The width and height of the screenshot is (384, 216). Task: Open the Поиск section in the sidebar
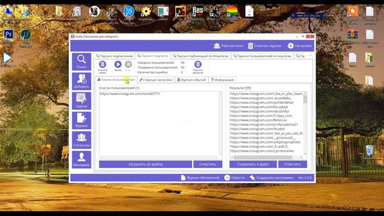82,62
